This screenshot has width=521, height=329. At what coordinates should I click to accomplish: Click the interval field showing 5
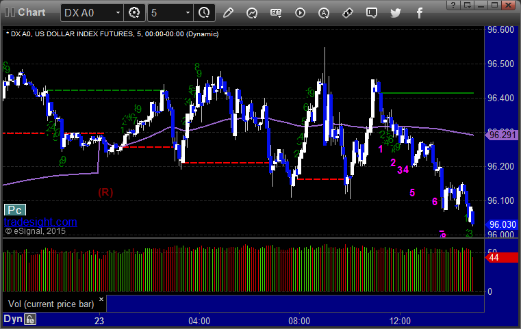[x=166, y=13]
